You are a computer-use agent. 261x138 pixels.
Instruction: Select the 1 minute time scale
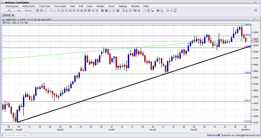[55, 10]
